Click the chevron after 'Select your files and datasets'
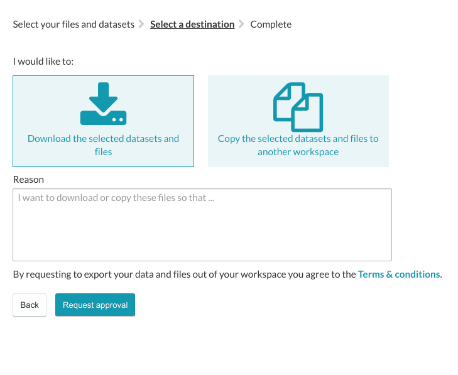Screen dimensions: 458x375 (x=142, y=24)
